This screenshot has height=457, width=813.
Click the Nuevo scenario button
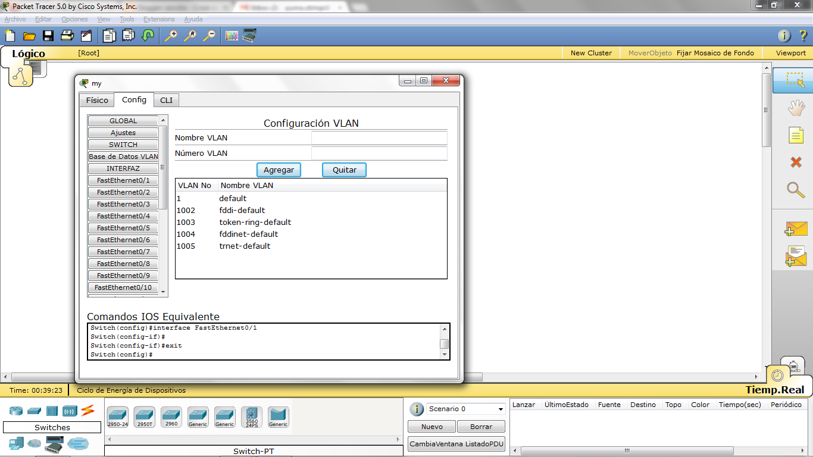[432, 427]
